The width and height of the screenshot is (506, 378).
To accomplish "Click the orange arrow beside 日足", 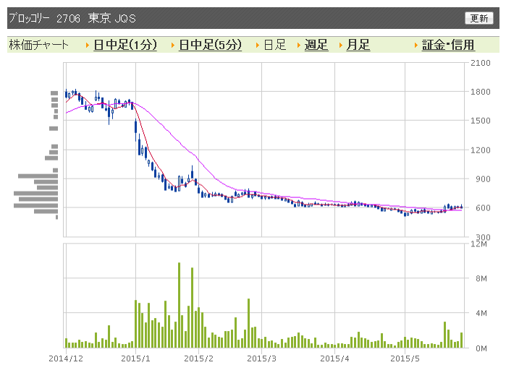I will pyautogui.click(x=258, y=46).
